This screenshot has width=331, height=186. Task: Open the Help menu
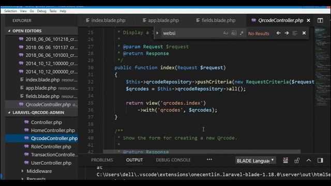click(x=63, y=11)
